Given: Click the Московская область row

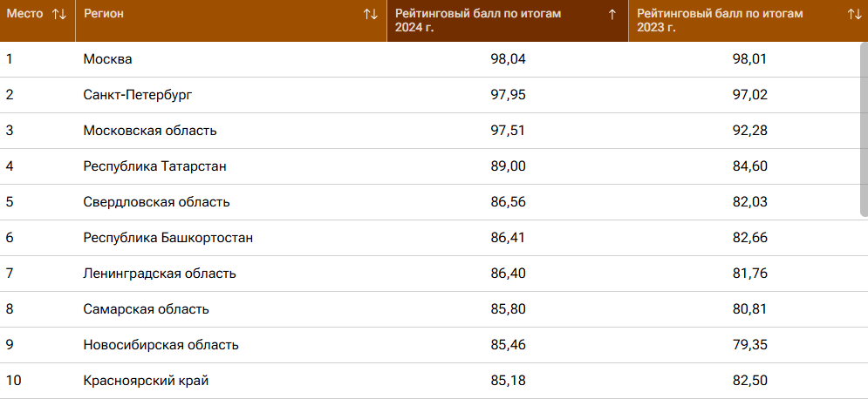Looking at the screenshot, I should pyautogui.click(x=150, y=131).
